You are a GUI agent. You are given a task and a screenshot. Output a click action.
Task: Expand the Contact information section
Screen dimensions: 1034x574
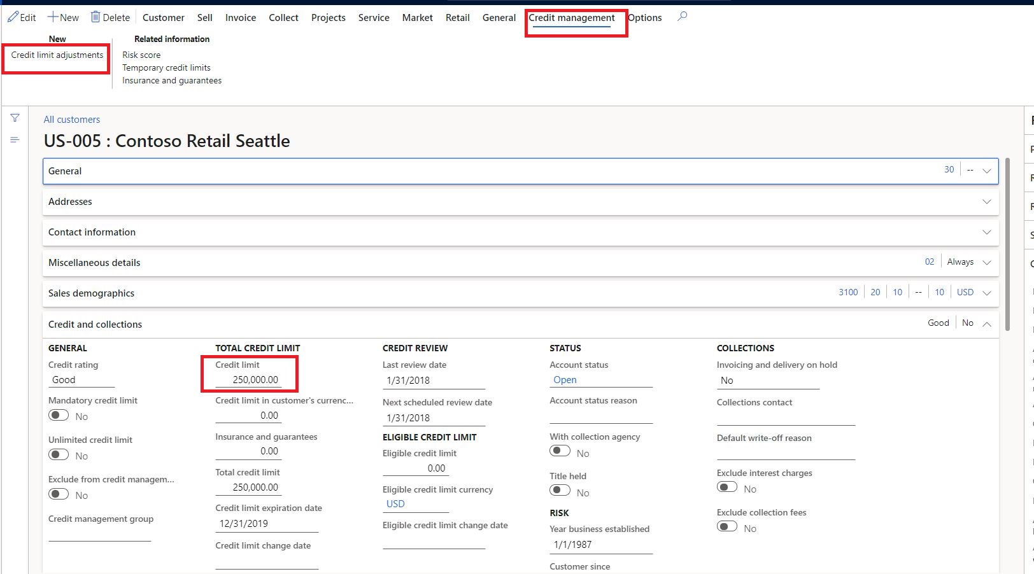[x=986, y=232]
